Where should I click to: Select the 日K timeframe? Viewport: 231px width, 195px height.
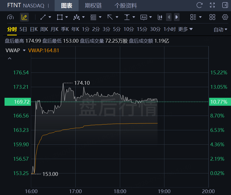[34, 29]
